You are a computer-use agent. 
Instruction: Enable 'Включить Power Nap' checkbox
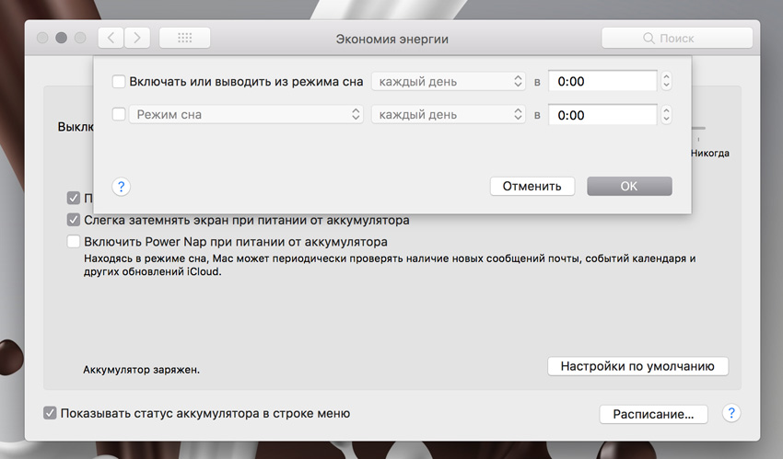(74, 242)
